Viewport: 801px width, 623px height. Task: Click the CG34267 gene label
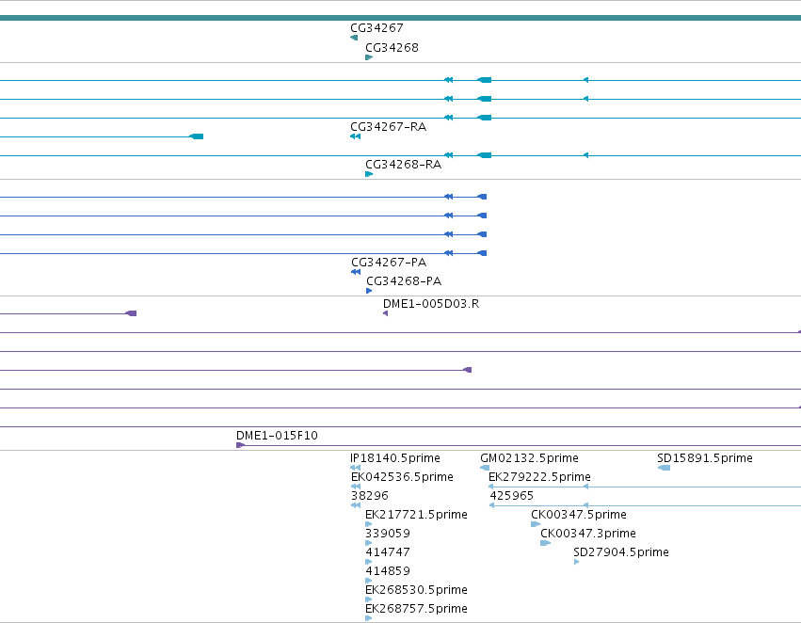[x=376, y=28]
